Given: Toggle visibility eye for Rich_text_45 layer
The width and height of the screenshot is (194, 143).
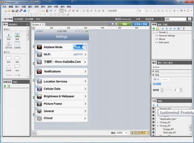Looking at the screenshot, I should click(153, 132).
